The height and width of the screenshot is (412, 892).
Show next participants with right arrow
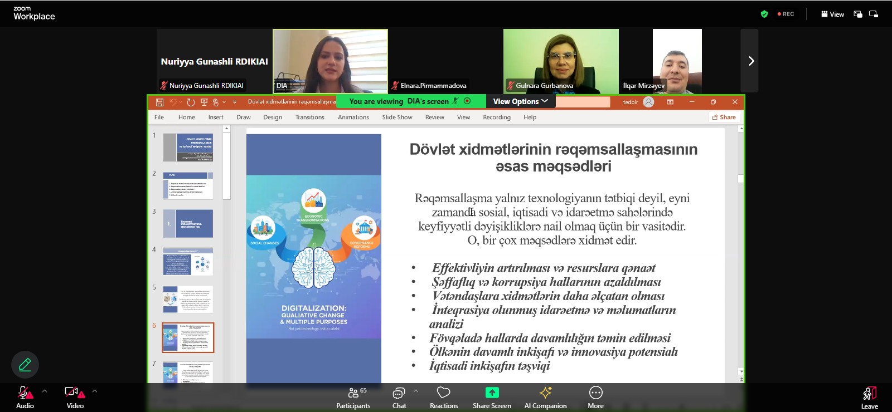click(x=750, y=61)
